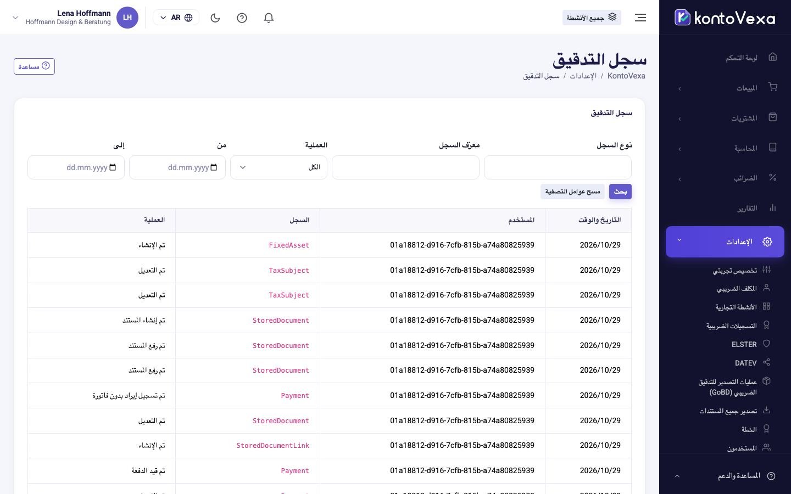Click the من date field
The height and width of the screenshot is (494, 791).
177,167
